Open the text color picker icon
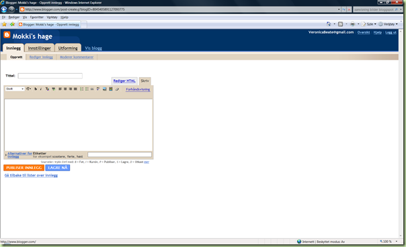This screenshot has width=406, height=247. pos(47,89)
